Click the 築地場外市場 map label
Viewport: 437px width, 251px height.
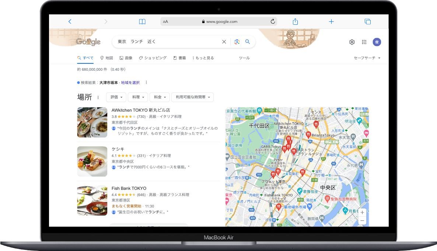[x=295, y=207]
